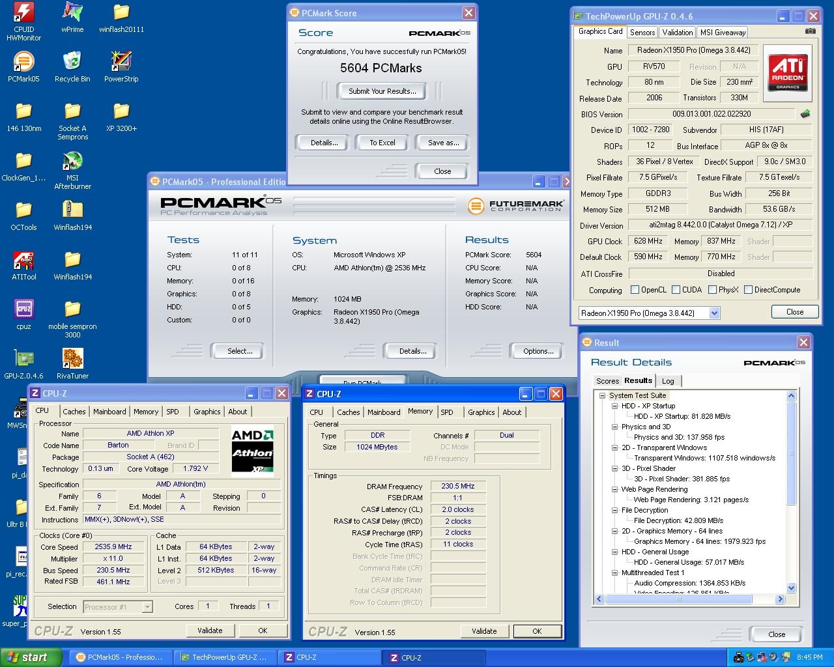Screen dimensions: 834x667
Task: Open the SPD tab in the left CPU-Z window
Action: (x=173, y=412)
